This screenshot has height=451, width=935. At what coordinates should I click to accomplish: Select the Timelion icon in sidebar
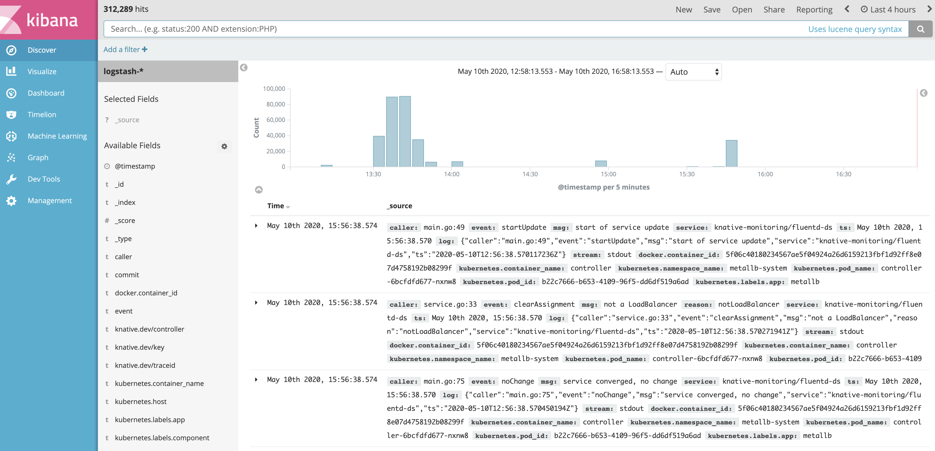pos(11,115)
